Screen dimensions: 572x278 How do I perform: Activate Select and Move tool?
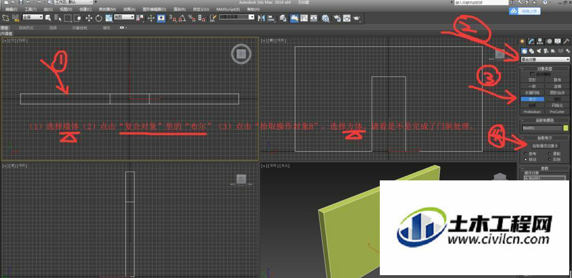click(x=89, y=18)
